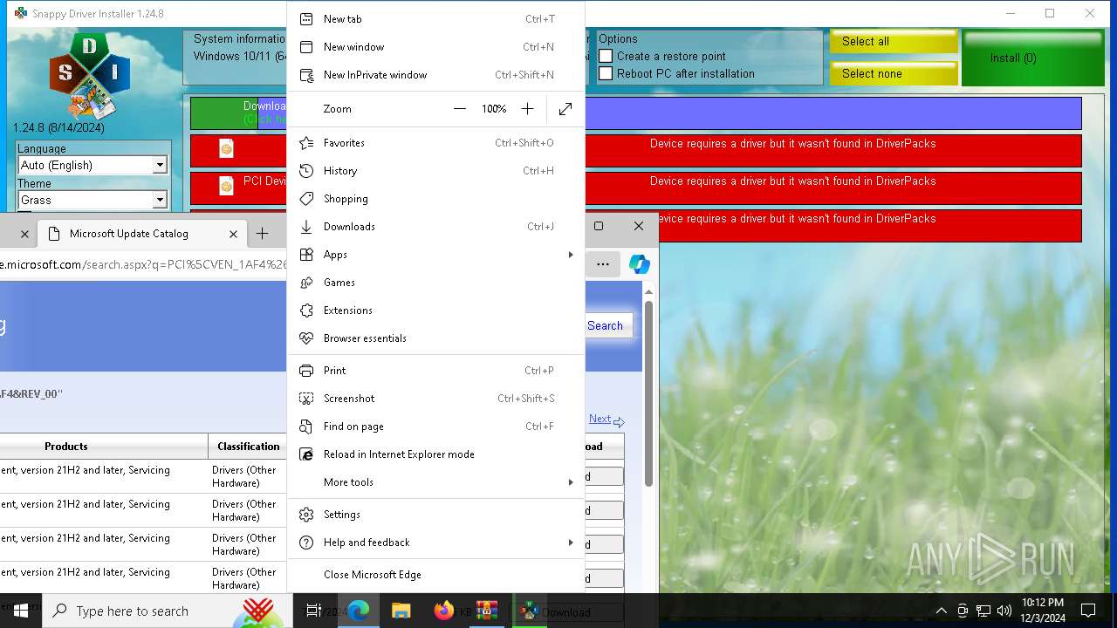Screen dimensions: 1117x628
Task: Sort by Classification column header
Action: coord(248,447)
